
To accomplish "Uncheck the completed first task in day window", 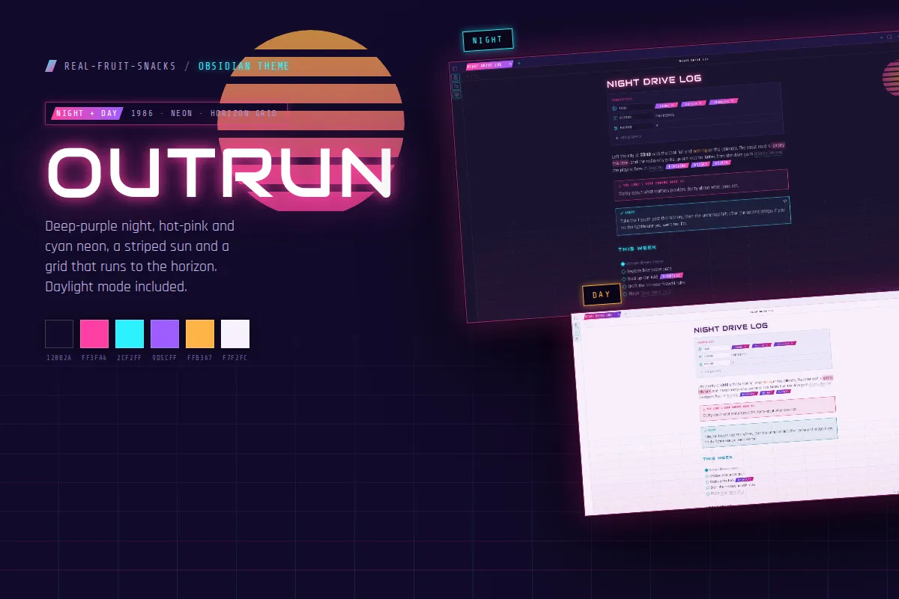I will click(x=706, y=470).
